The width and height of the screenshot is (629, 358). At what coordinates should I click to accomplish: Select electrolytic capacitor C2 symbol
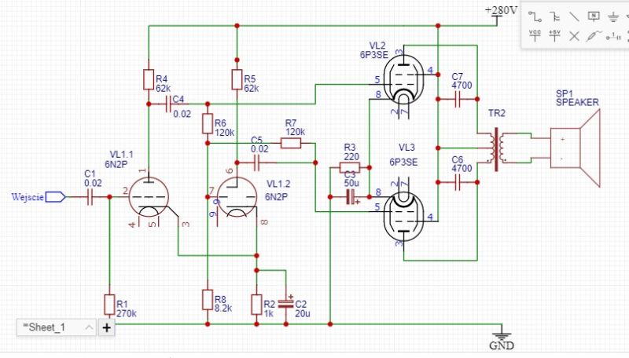(x=286, y=304)
